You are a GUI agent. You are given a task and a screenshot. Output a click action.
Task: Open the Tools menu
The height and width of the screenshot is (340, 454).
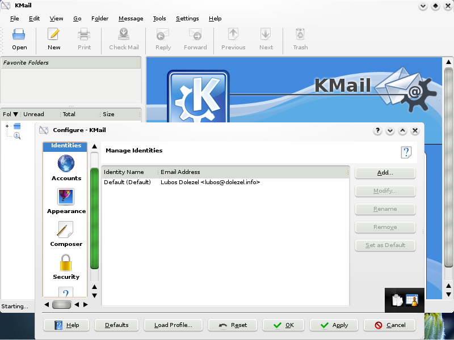pyautogui.click(x=159, y=19)
